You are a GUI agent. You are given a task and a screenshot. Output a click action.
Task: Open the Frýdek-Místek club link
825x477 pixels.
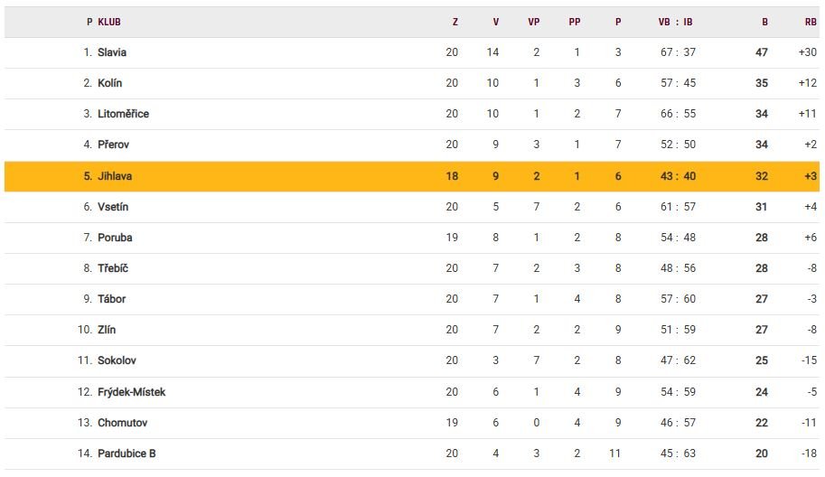tap(131, 392)
